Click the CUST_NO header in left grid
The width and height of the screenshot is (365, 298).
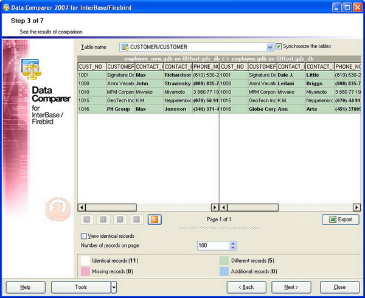(92, 67)
